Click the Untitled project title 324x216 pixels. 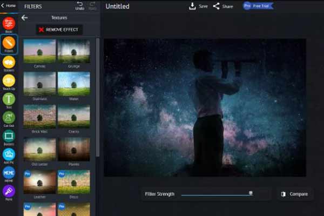pos(117,6)
